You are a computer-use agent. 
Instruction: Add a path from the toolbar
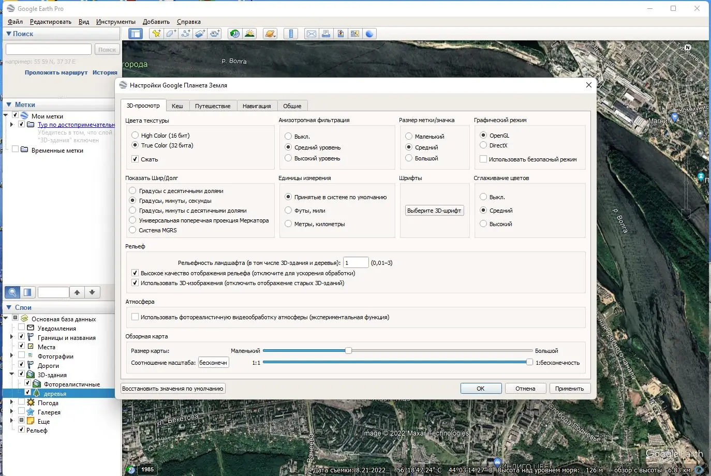[x=185, y=34]
